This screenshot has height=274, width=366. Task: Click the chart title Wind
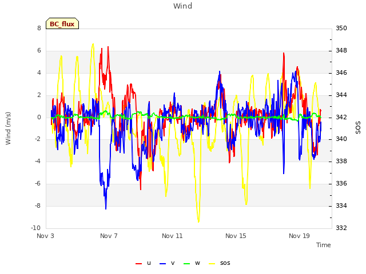tap(183, 6)
